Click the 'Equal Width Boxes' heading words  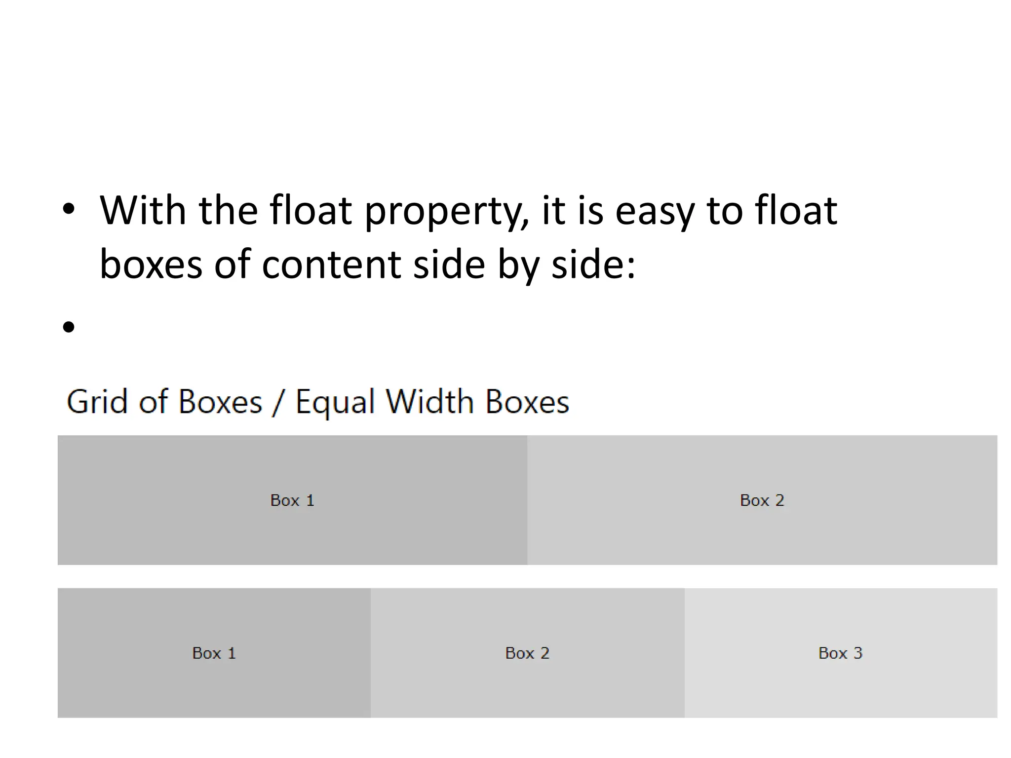click(432, 402)
